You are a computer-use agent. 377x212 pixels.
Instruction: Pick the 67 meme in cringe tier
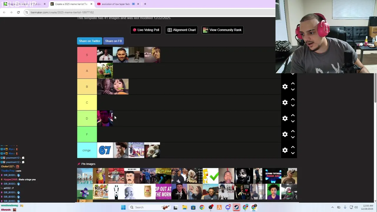105,150
